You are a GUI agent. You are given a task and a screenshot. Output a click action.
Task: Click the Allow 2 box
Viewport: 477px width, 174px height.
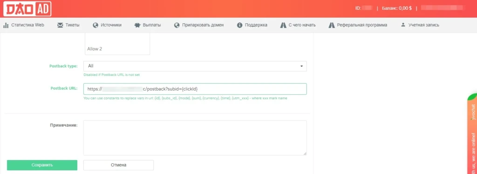(x=117, y=44)
